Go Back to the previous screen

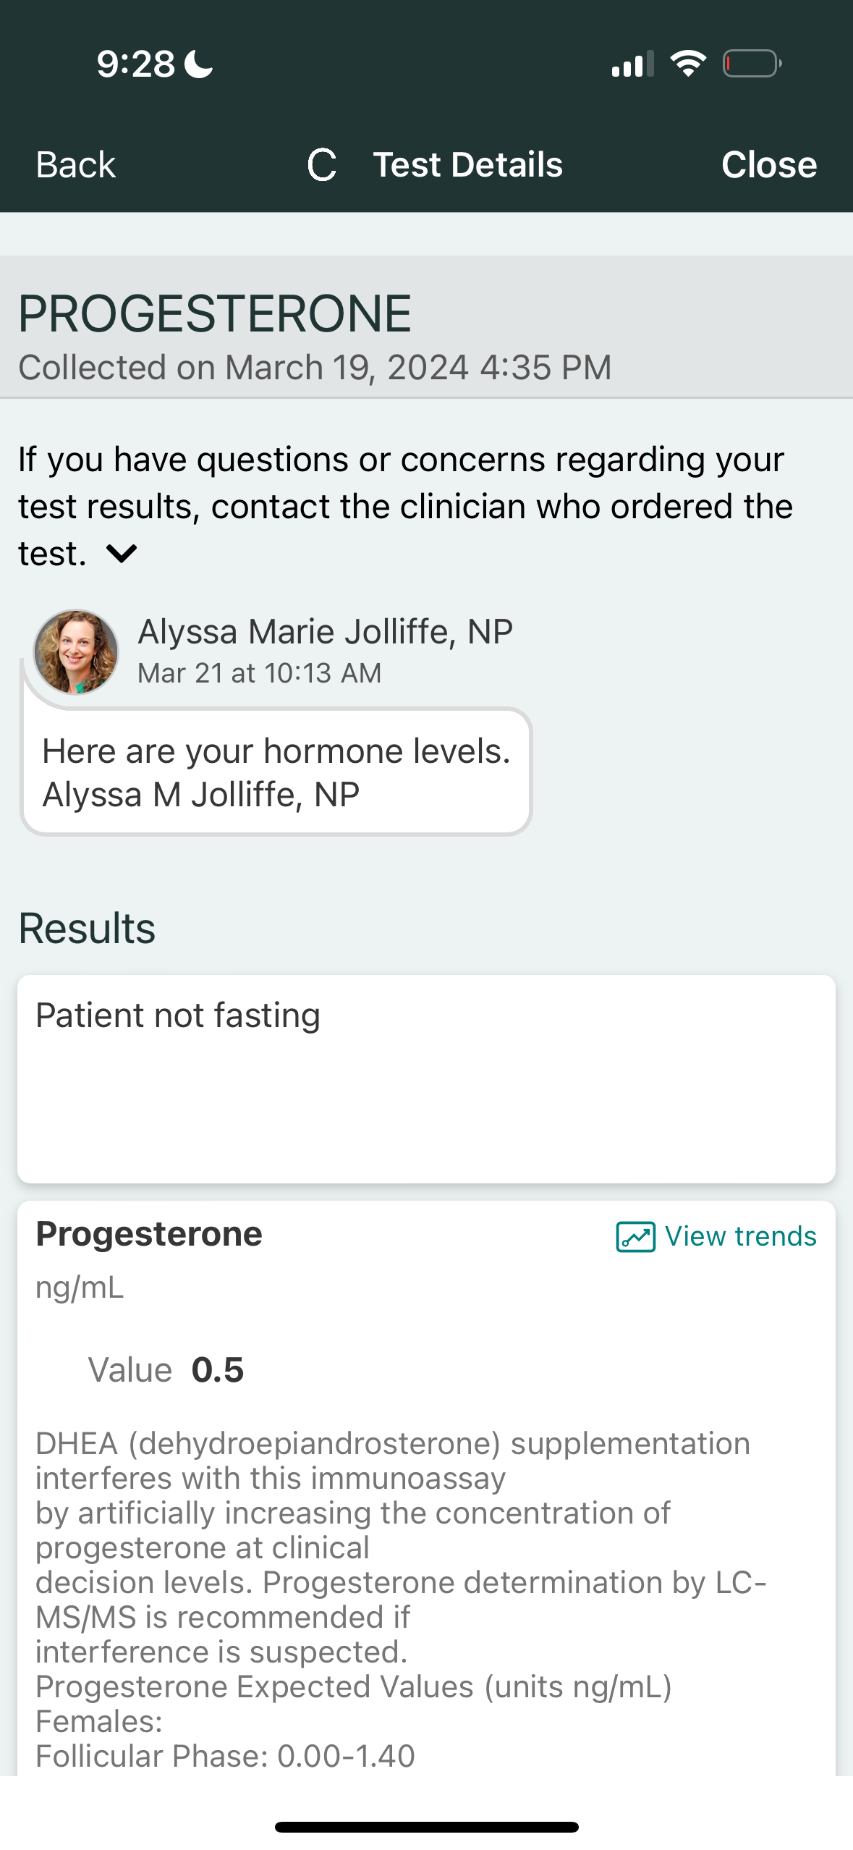76,165
